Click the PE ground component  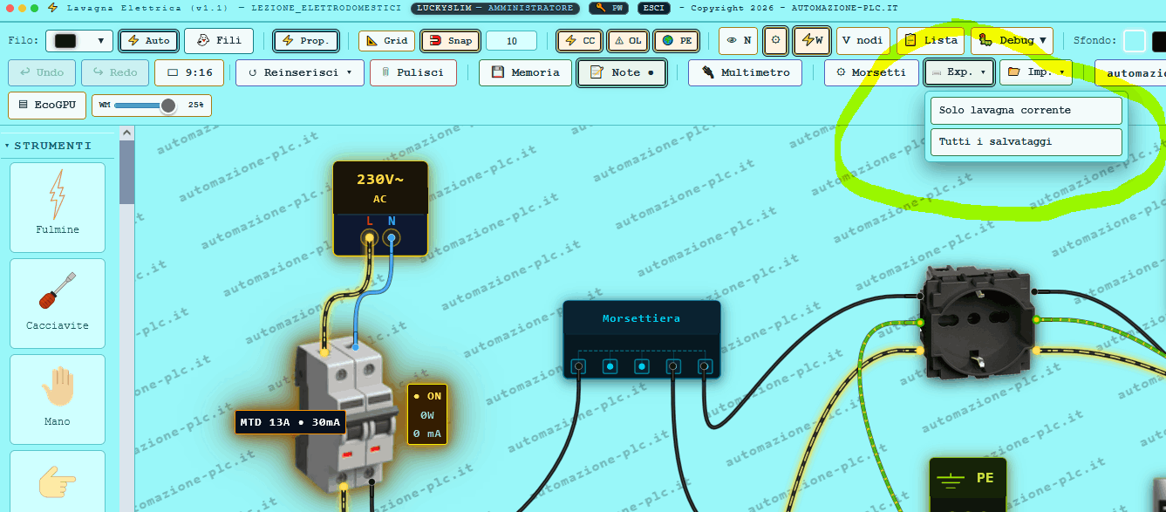pos(967,484)
